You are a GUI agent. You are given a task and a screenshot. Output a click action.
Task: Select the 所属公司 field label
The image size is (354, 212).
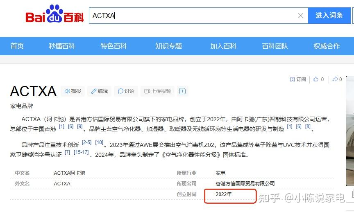pos(186,184)
